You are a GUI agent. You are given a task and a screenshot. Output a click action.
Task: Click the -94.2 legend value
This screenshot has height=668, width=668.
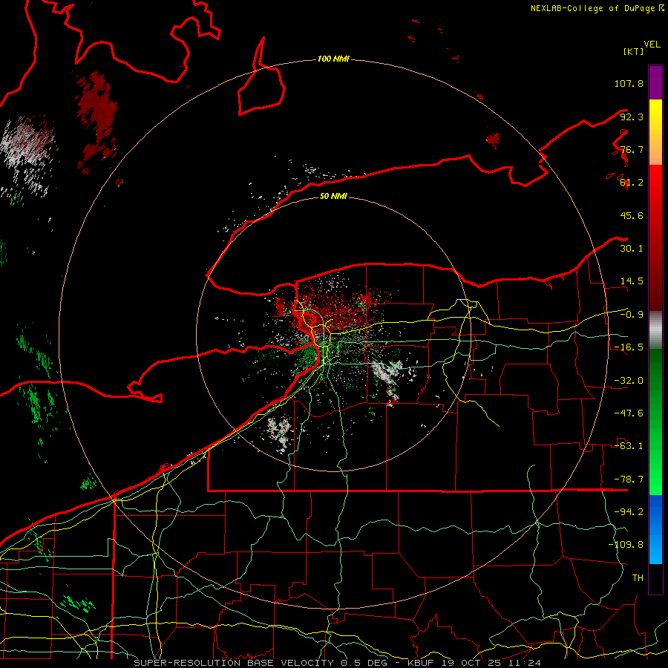[629, 512]
